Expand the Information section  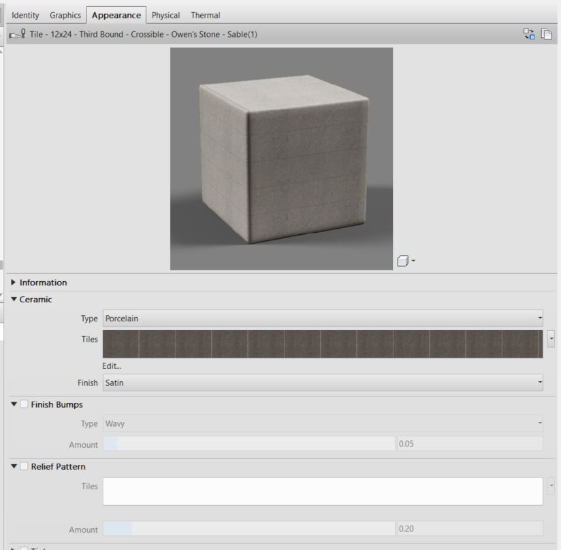tap(13, 282)
